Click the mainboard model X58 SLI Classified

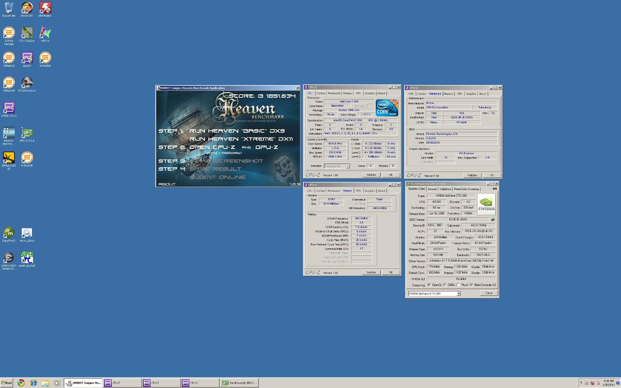pyautogui.click(x=448, y=107)
